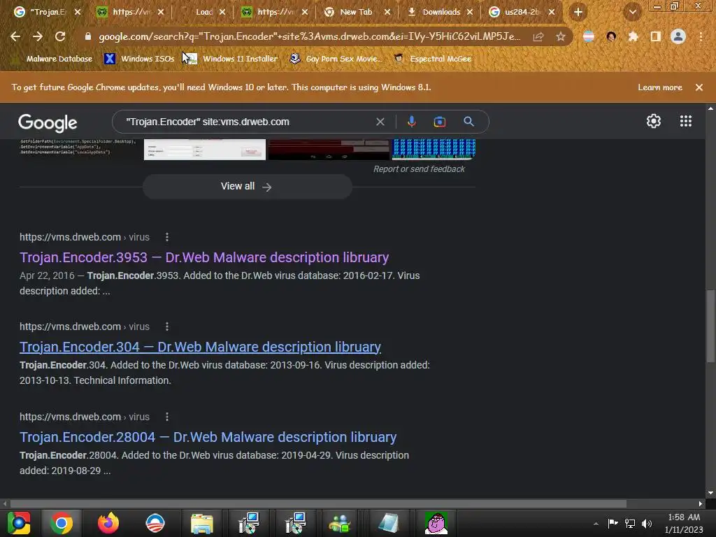The width and height of the screenshot is (716, 537).
Task: Show hidden system tray icons
Action: click(596, 524)
